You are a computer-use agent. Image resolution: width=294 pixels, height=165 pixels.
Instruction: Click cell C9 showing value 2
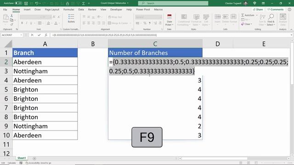(x=155, y=126)
